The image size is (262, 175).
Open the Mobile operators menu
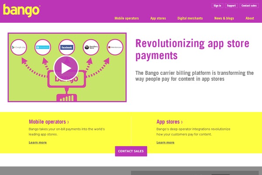pos(127,18)
